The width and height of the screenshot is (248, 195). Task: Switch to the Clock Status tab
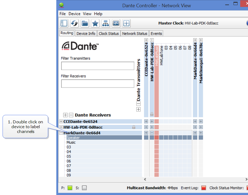coord(109,33)
